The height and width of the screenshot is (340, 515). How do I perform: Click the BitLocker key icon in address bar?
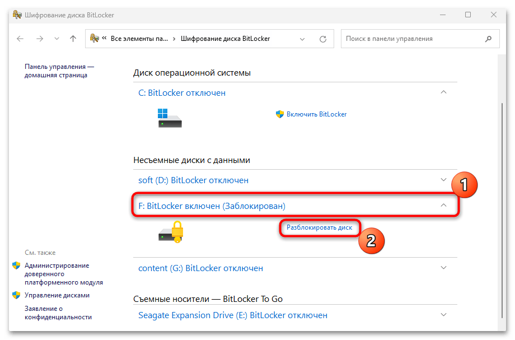(x=95, y=38)
